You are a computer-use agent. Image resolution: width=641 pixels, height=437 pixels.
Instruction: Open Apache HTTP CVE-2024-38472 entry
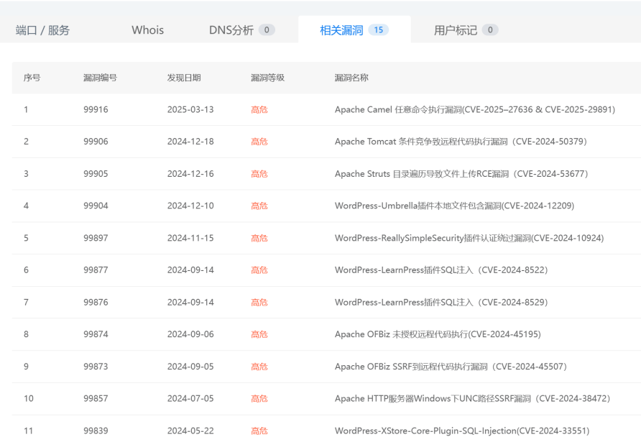coord(473,398)
